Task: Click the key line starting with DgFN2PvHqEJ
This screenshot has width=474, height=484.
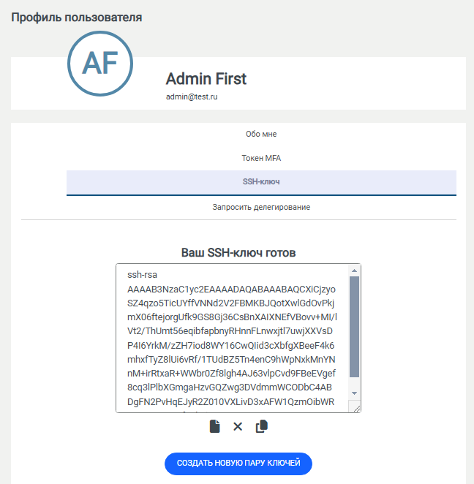Action: tap(230, 401)
